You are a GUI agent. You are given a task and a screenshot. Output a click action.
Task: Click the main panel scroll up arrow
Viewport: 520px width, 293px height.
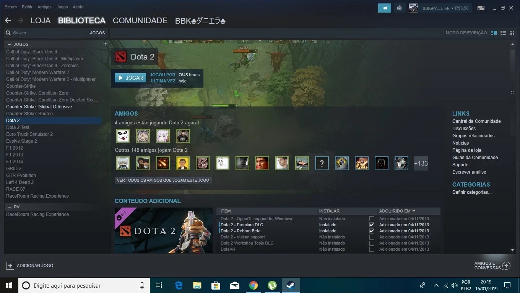(512, 45)
